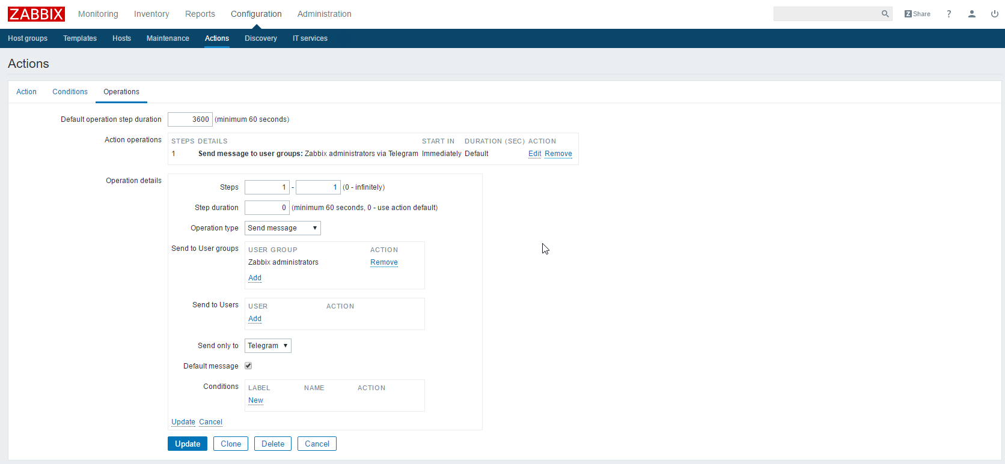The height and width of the screenshot is (464, 1005).
Task: Remove Zabbix administrators user group
Action: pos(383,262)
